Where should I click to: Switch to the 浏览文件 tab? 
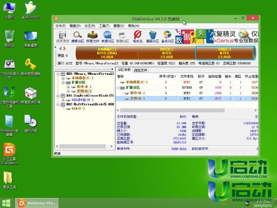tap(140, 70)
